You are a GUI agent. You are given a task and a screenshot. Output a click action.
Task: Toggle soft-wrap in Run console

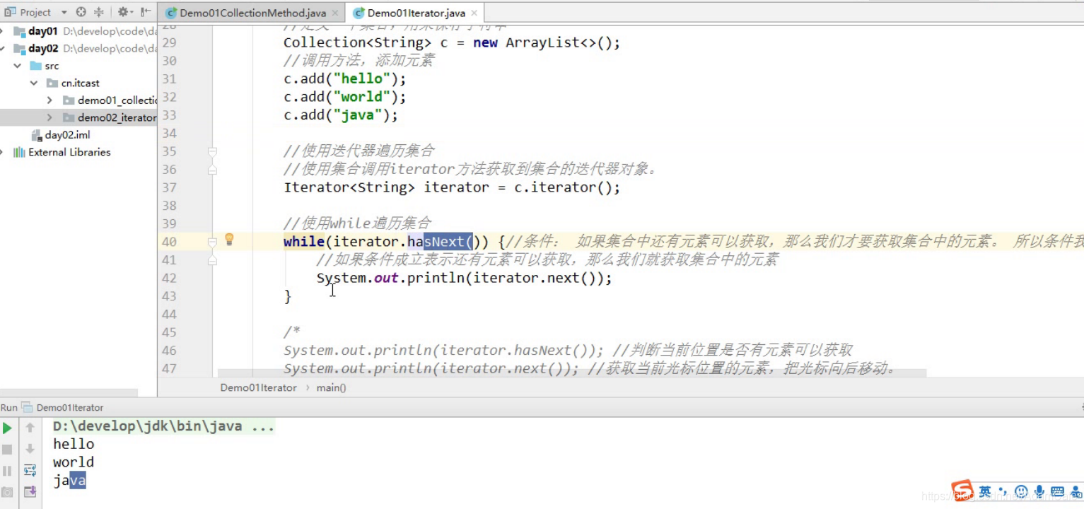click(x=30, y=470)
